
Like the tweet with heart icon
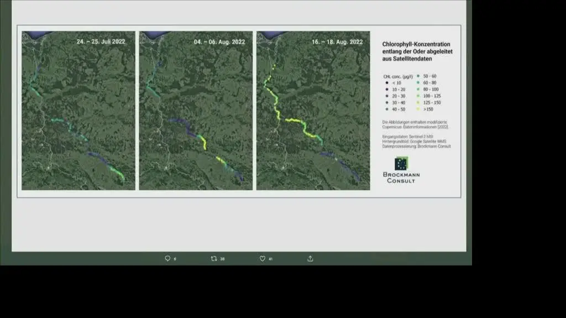pos(263,258)
